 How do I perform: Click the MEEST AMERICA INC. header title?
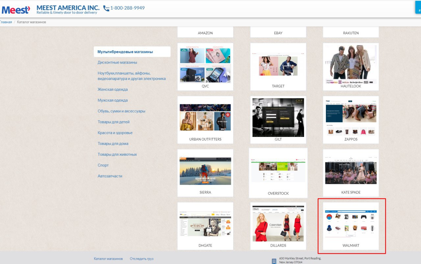tap(68, 8)
